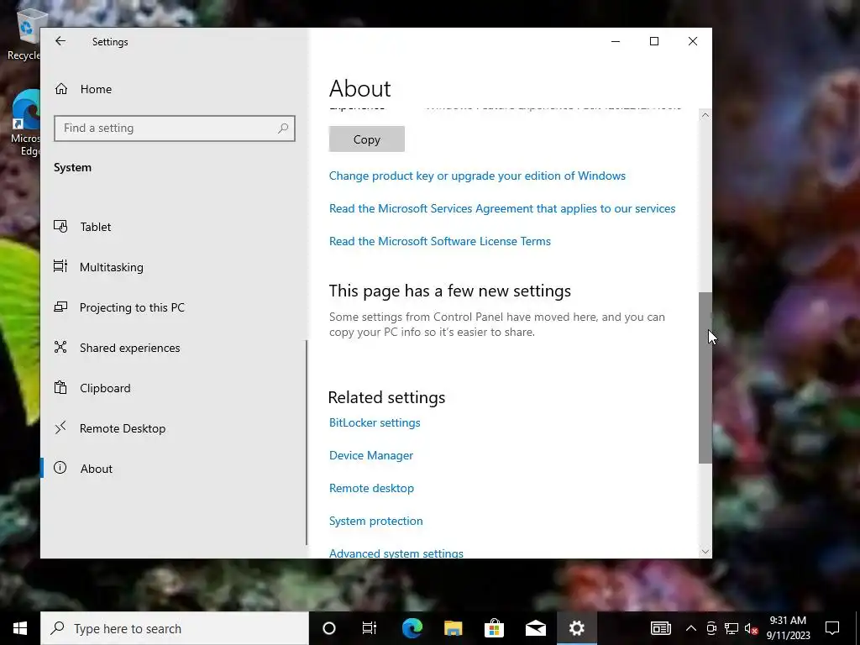The width and height of the screenshot is (860, 645).
Task: Open Advanced system settings link
Action: click(396, 553)
